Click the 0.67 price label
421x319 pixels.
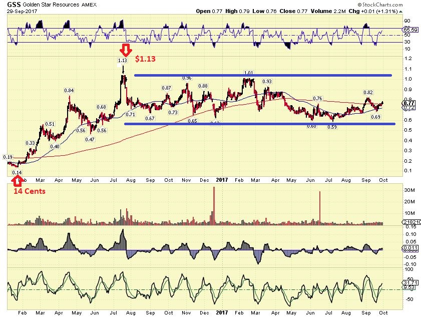150,118
